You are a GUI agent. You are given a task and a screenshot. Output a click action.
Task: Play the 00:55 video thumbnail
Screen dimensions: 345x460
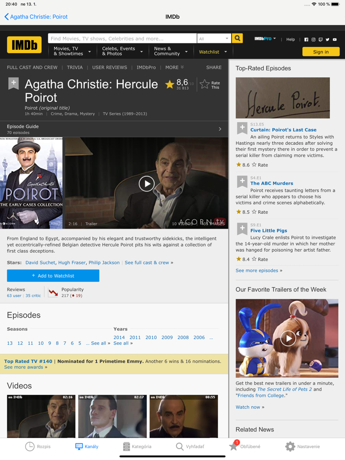pyautogui.click(x=184, y=416)
